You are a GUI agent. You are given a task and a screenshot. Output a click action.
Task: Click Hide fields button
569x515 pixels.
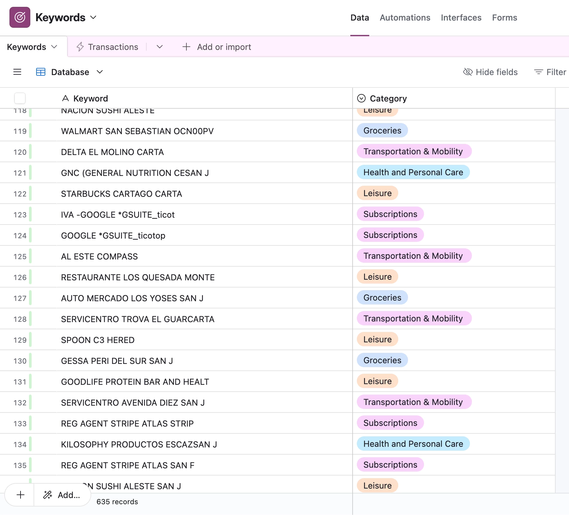click(x=490, y=72)
